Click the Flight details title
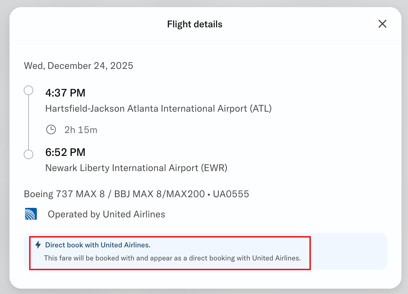 point(194,24)
